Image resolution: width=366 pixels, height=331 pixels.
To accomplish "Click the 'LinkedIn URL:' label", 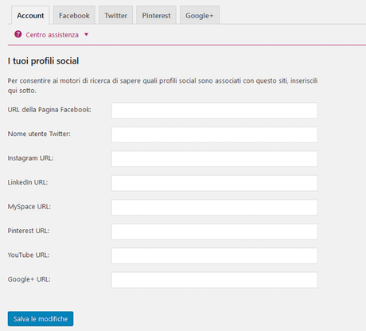I will click(28, 182).
